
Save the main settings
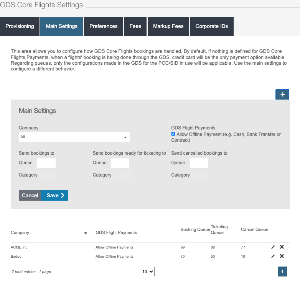point(54,195)
